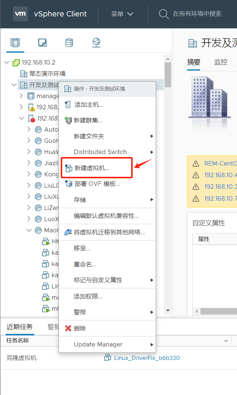Open the Linux_DriverFix_b6b330 task link
Image resolution: width=237 pixels, height=395 pixels.
147,358
